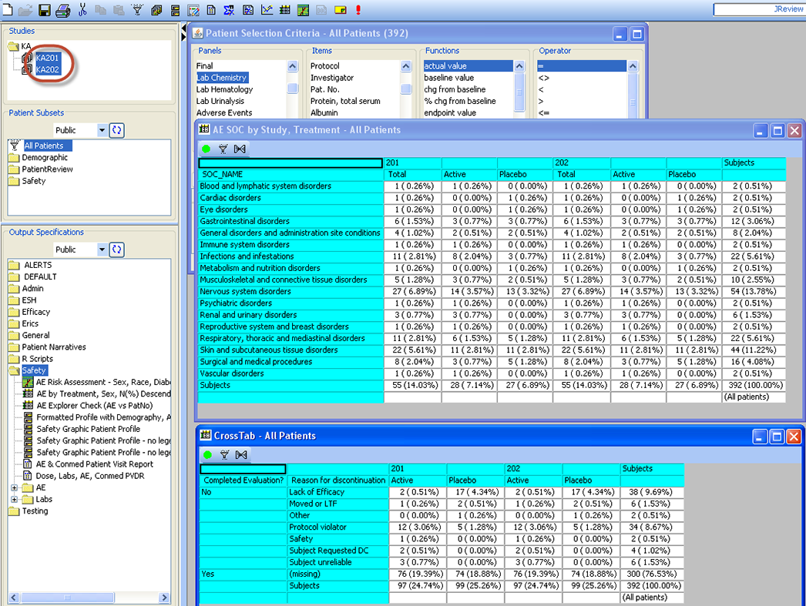806x606 pixels.
Task: Click the KA201 study document icon
Action: click(x=27, y=58)
